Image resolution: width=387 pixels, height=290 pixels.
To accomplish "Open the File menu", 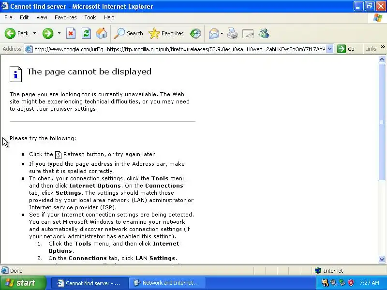I will (x=8, y=17).
